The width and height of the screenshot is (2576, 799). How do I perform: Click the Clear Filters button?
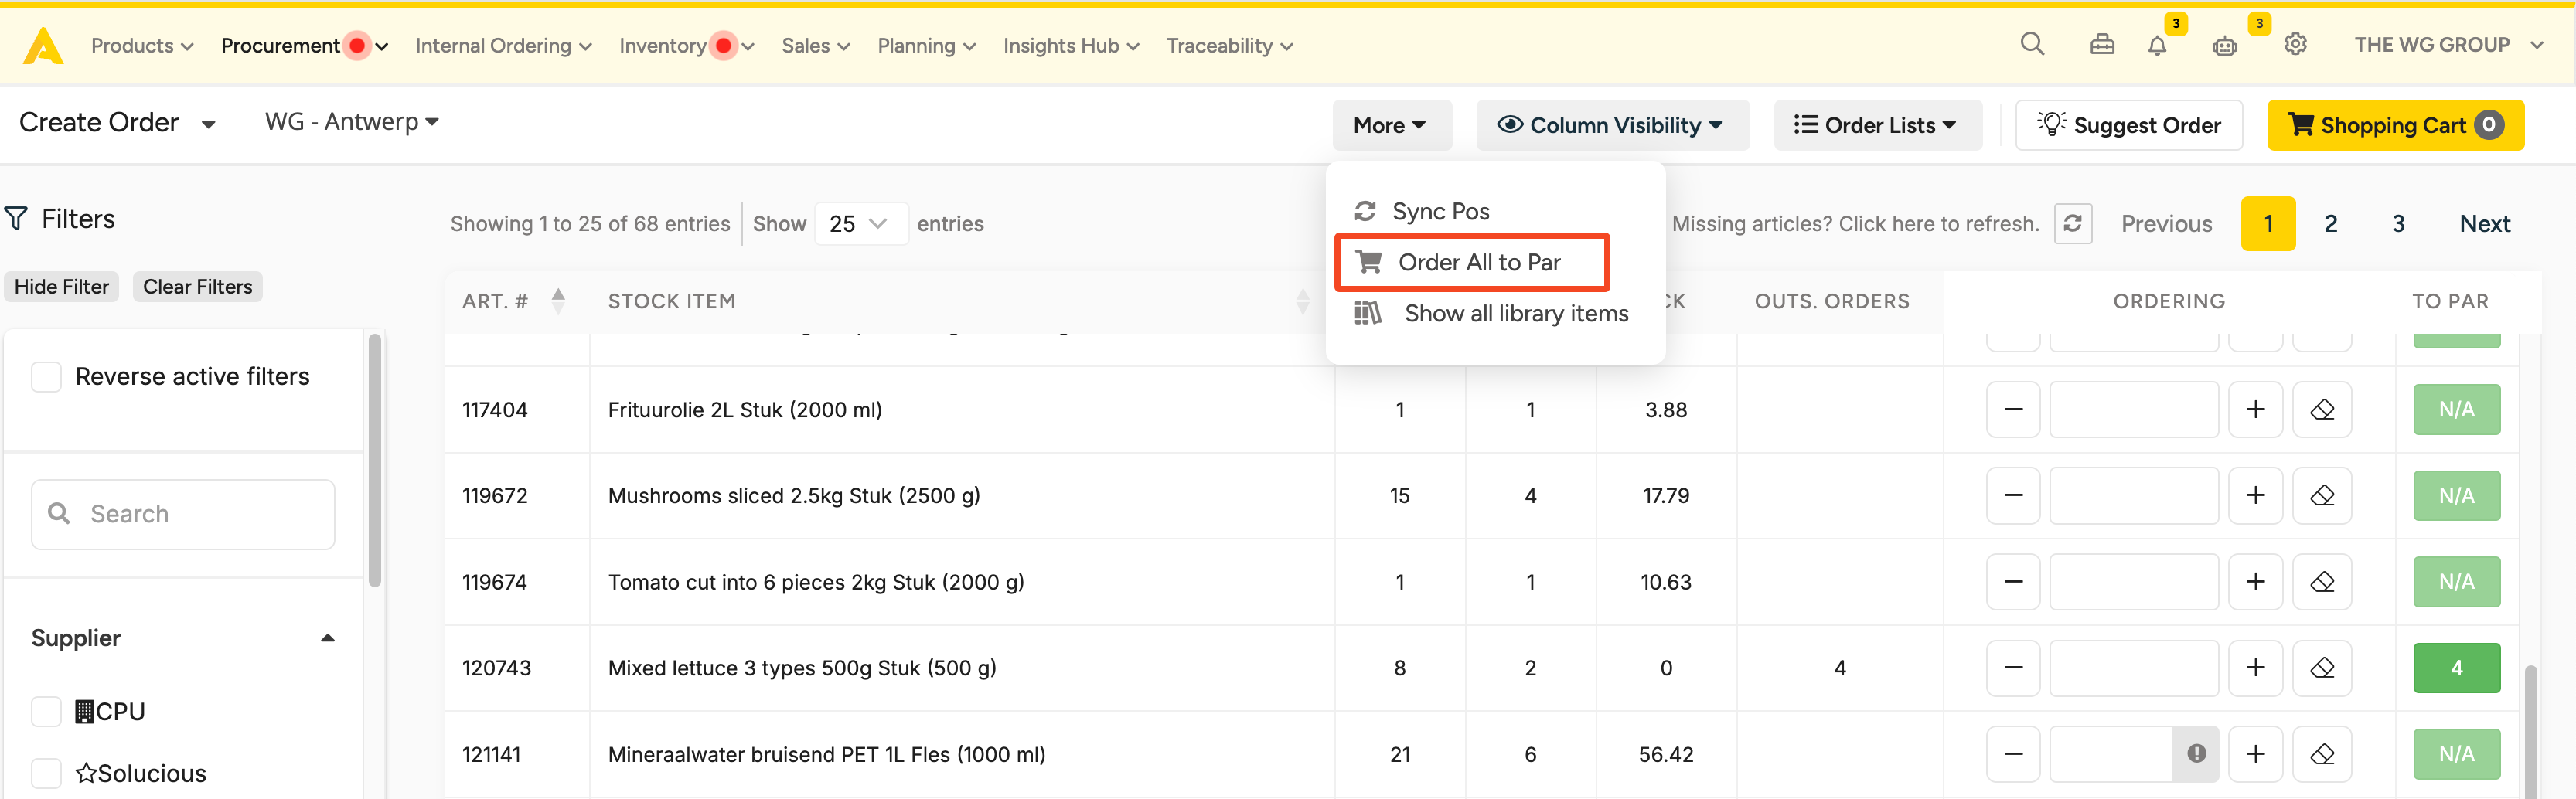pyautogui.click(x=197, y=287)
